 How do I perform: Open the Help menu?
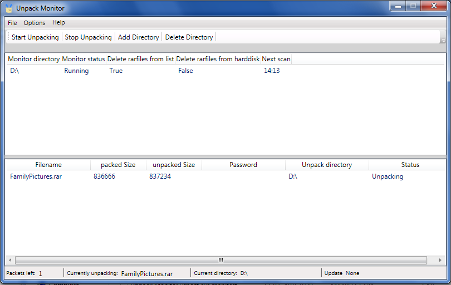point(58,23)
